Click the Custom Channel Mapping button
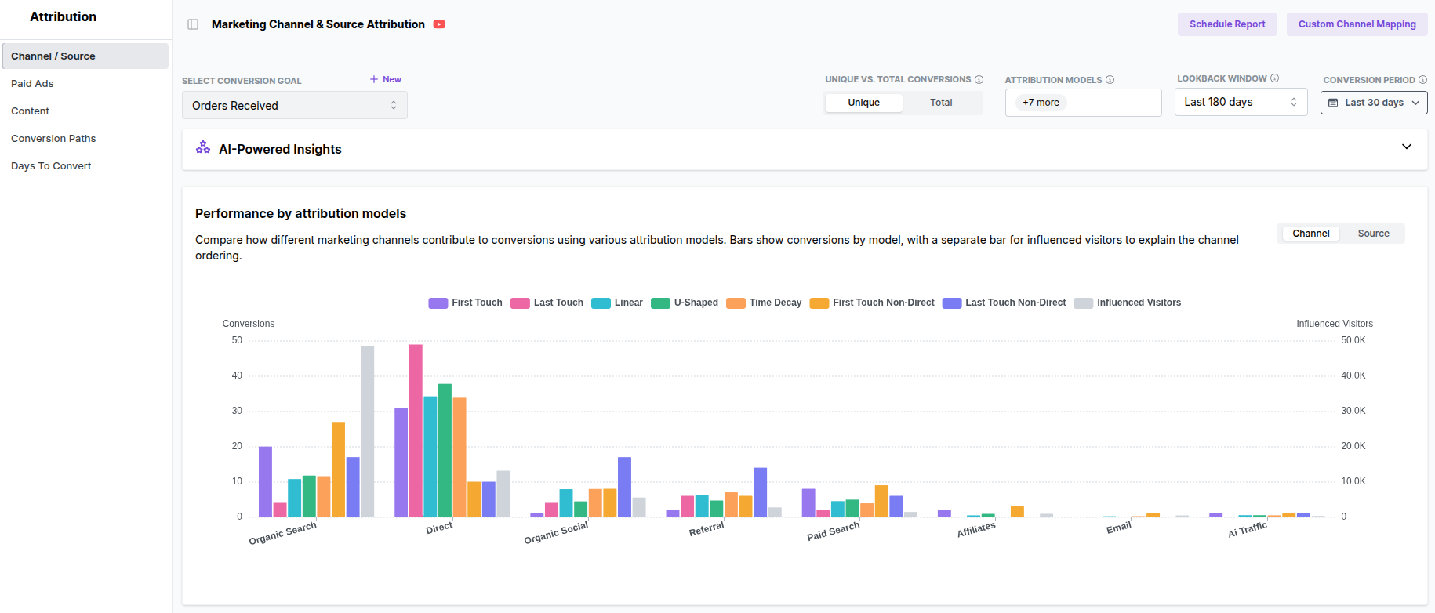This screenshot has width=1435, height=613. pos(1357,24)
